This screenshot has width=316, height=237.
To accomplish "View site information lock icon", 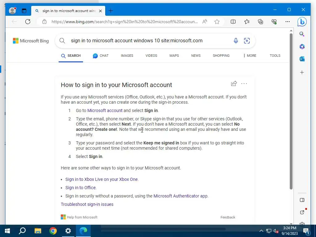I will 44,22.
